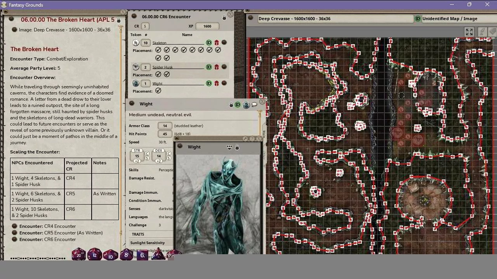497x279 pixels.
Task: Maximize the Fantasy Grounds window
Action: click(x=469, y=5)
